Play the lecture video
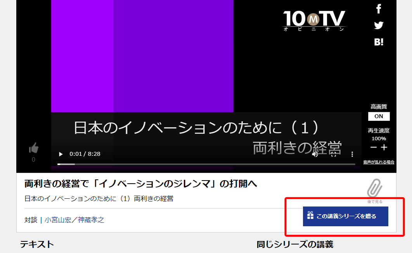Viewport: 412px width, 253px height. (61, 154)
